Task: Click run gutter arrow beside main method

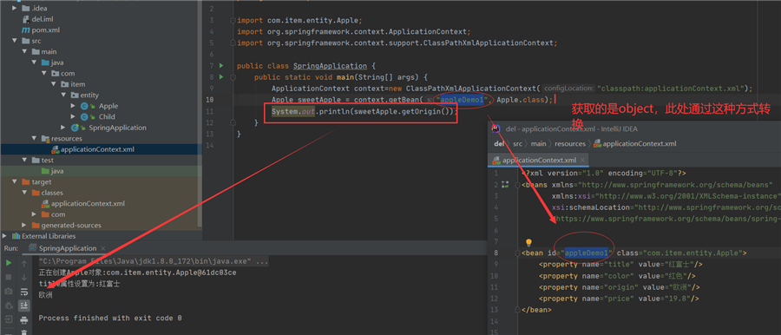Action: tap(221, 76)
